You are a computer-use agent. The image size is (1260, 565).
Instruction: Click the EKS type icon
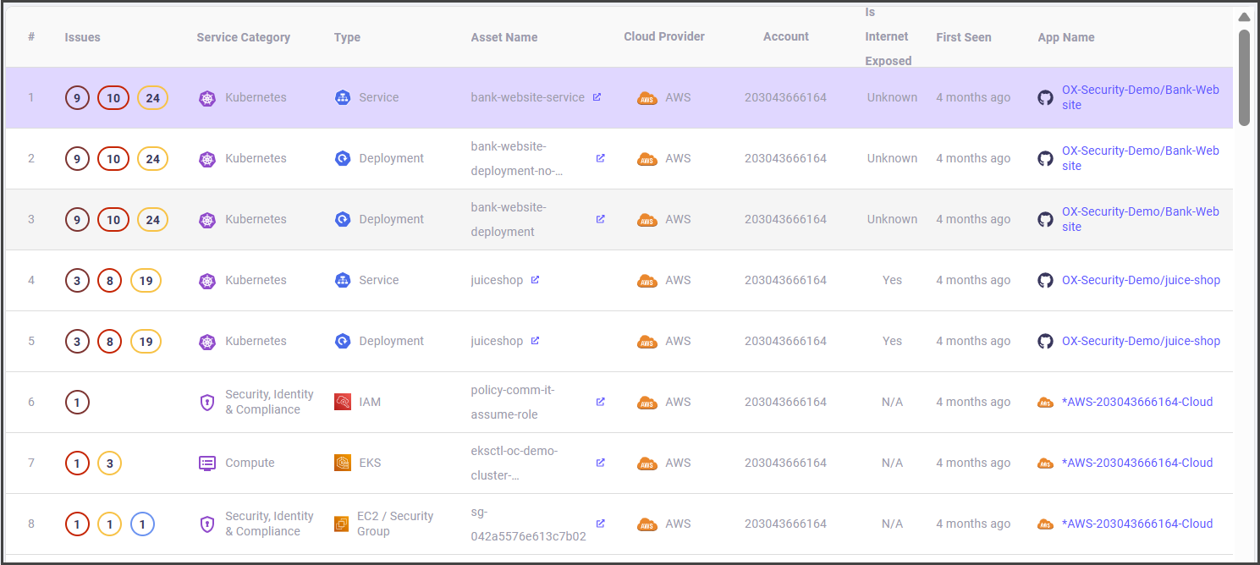click(x=342, y=463)
